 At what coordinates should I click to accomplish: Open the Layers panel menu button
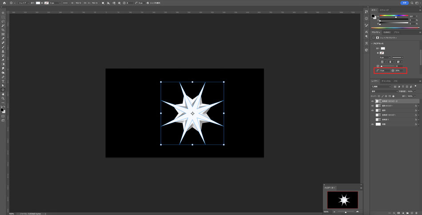pyautogui.click(x=420, y=81)
